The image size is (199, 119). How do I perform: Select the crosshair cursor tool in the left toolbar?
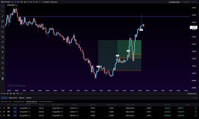[x=3, y=6]
